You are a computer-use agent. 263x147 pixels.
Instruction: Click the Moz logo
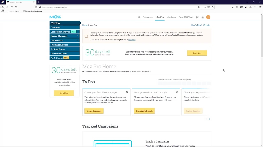click(55, 17)
